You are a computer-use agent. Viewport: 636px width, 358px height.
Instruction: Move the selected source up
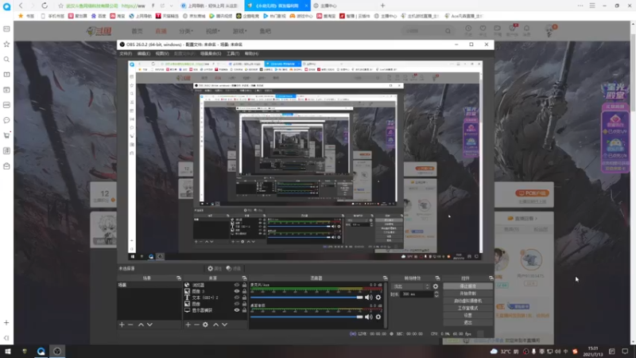pyautogui.click(x=215, y=325)
